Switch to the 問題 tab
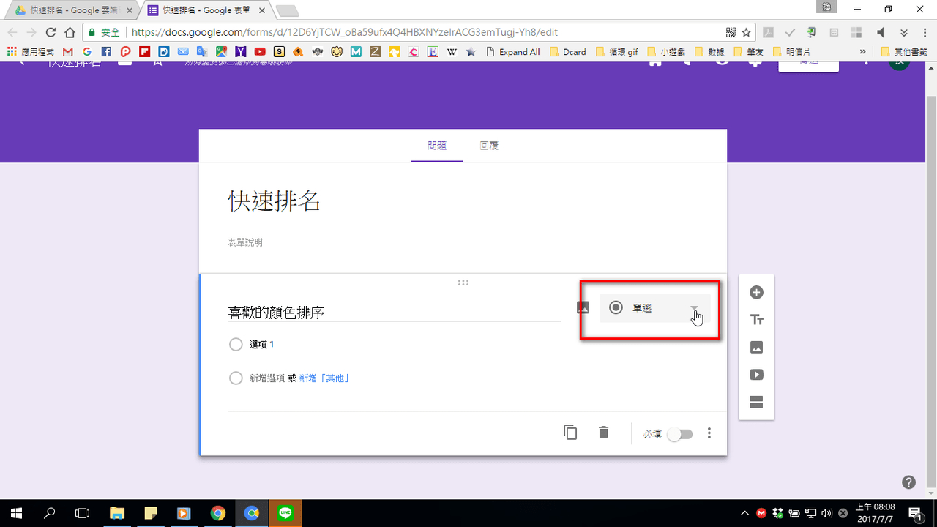Screen dimensions: 937x527 437,146
